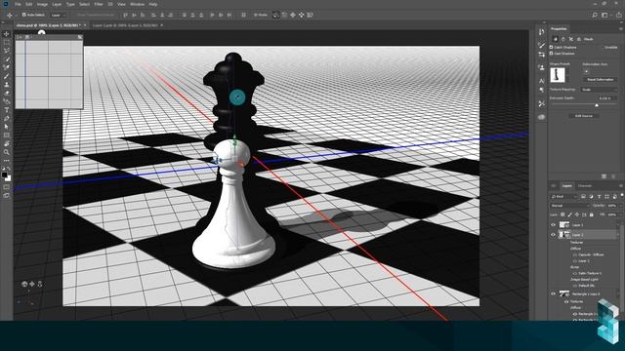Toggle the Catch Shadows checkbox

point(551,48)
